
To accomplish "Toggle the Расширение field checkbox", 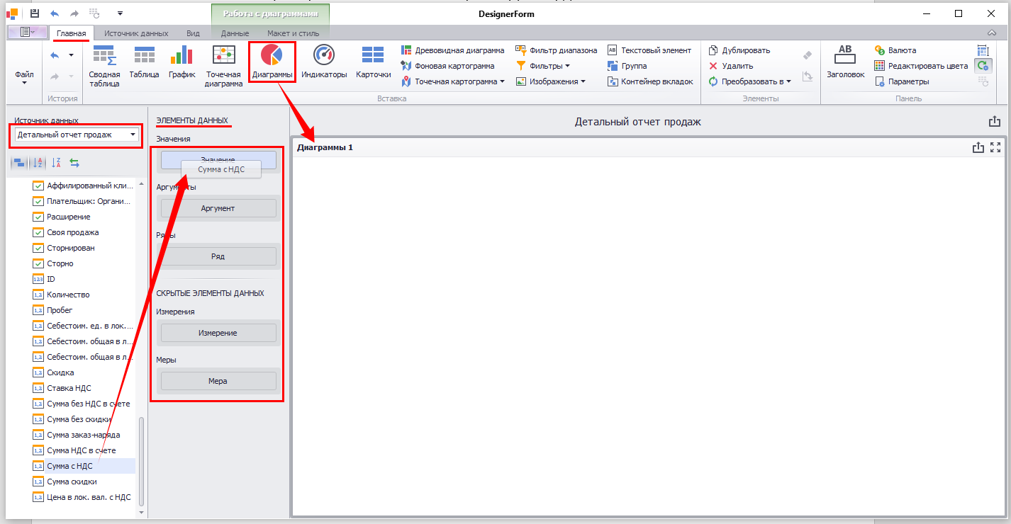I will click(38, 217).
